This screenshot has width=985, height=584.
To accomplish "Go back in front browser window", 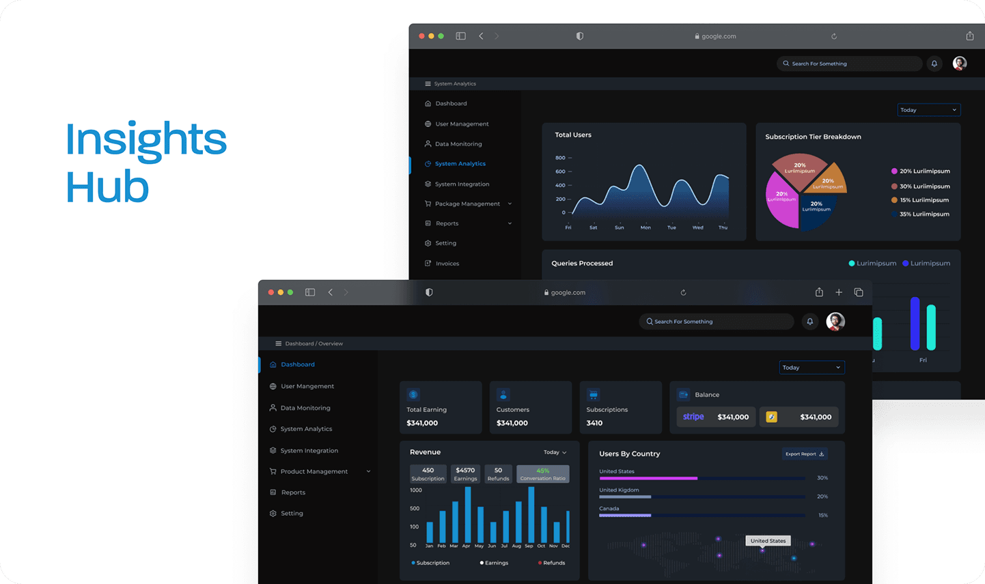I will coord(331,292).
